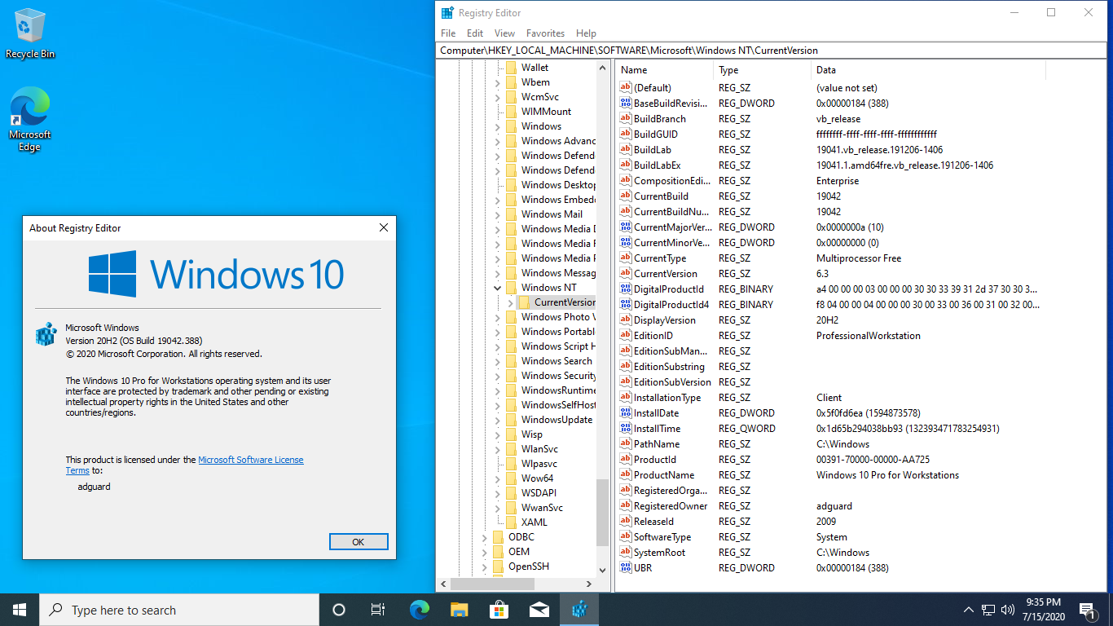
Task: Click the InstallTime QWORD value icon
Action: pos(626,429)
